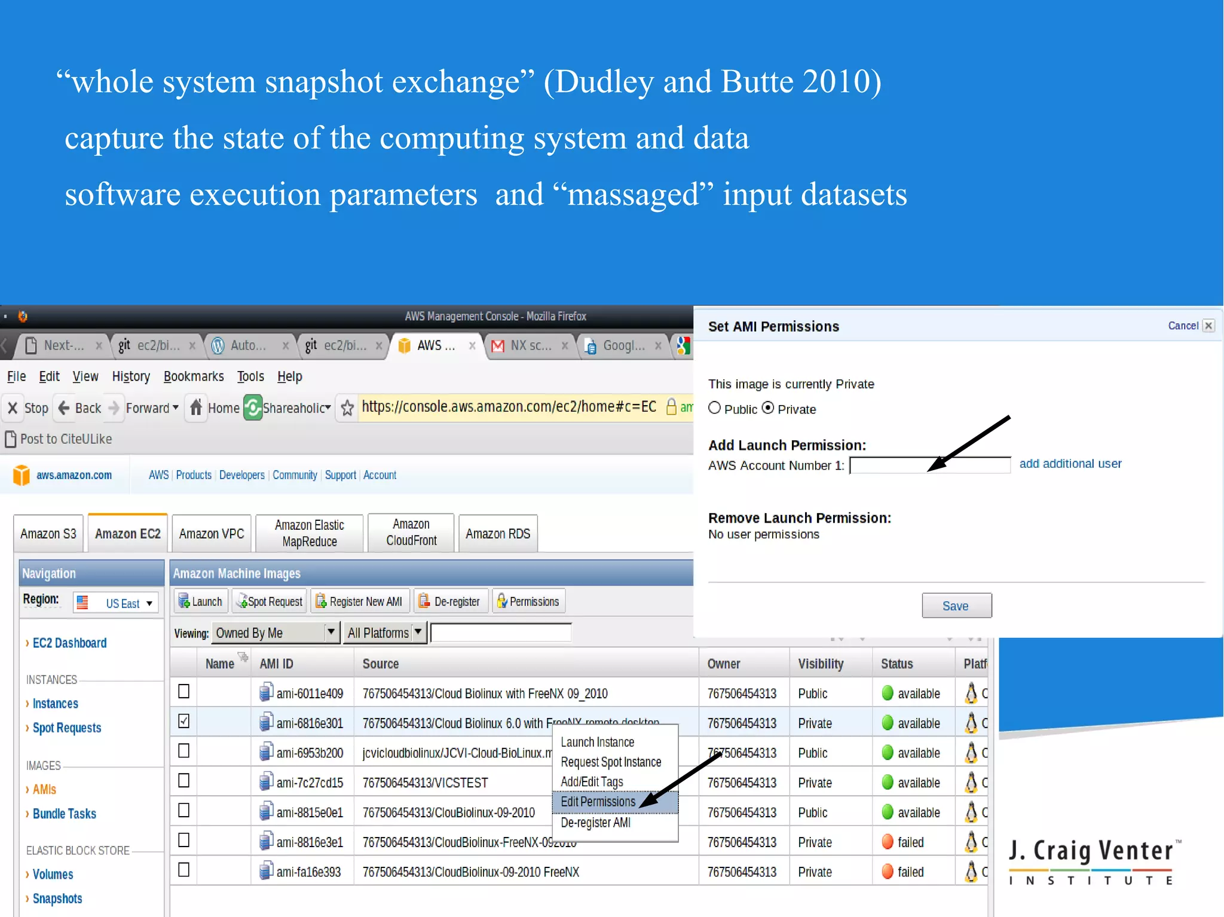
Task: Open the Bundle Tasks navigation link
Action: pos(65,814)
